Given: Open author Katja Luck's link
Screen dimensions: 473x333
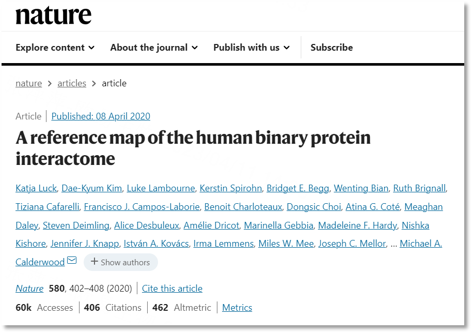Looking at the screenshot, I should point(36,188).
